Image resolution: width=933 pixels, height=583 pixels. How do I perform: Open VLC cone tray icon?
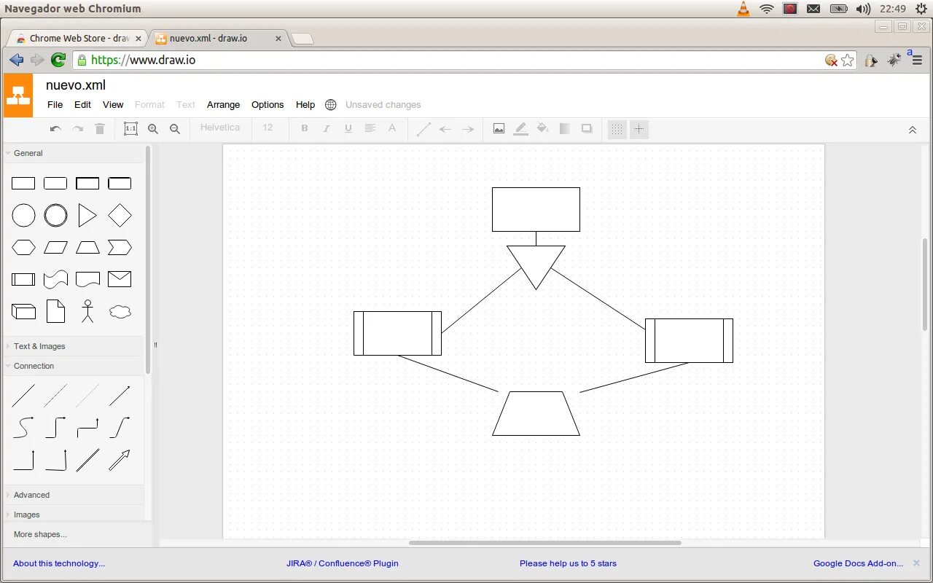coord(743,9)
